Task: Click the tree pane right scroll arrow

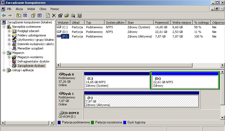Action: 52,123
